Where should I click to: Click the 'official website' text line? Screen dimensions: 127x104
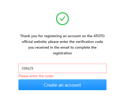62,42
